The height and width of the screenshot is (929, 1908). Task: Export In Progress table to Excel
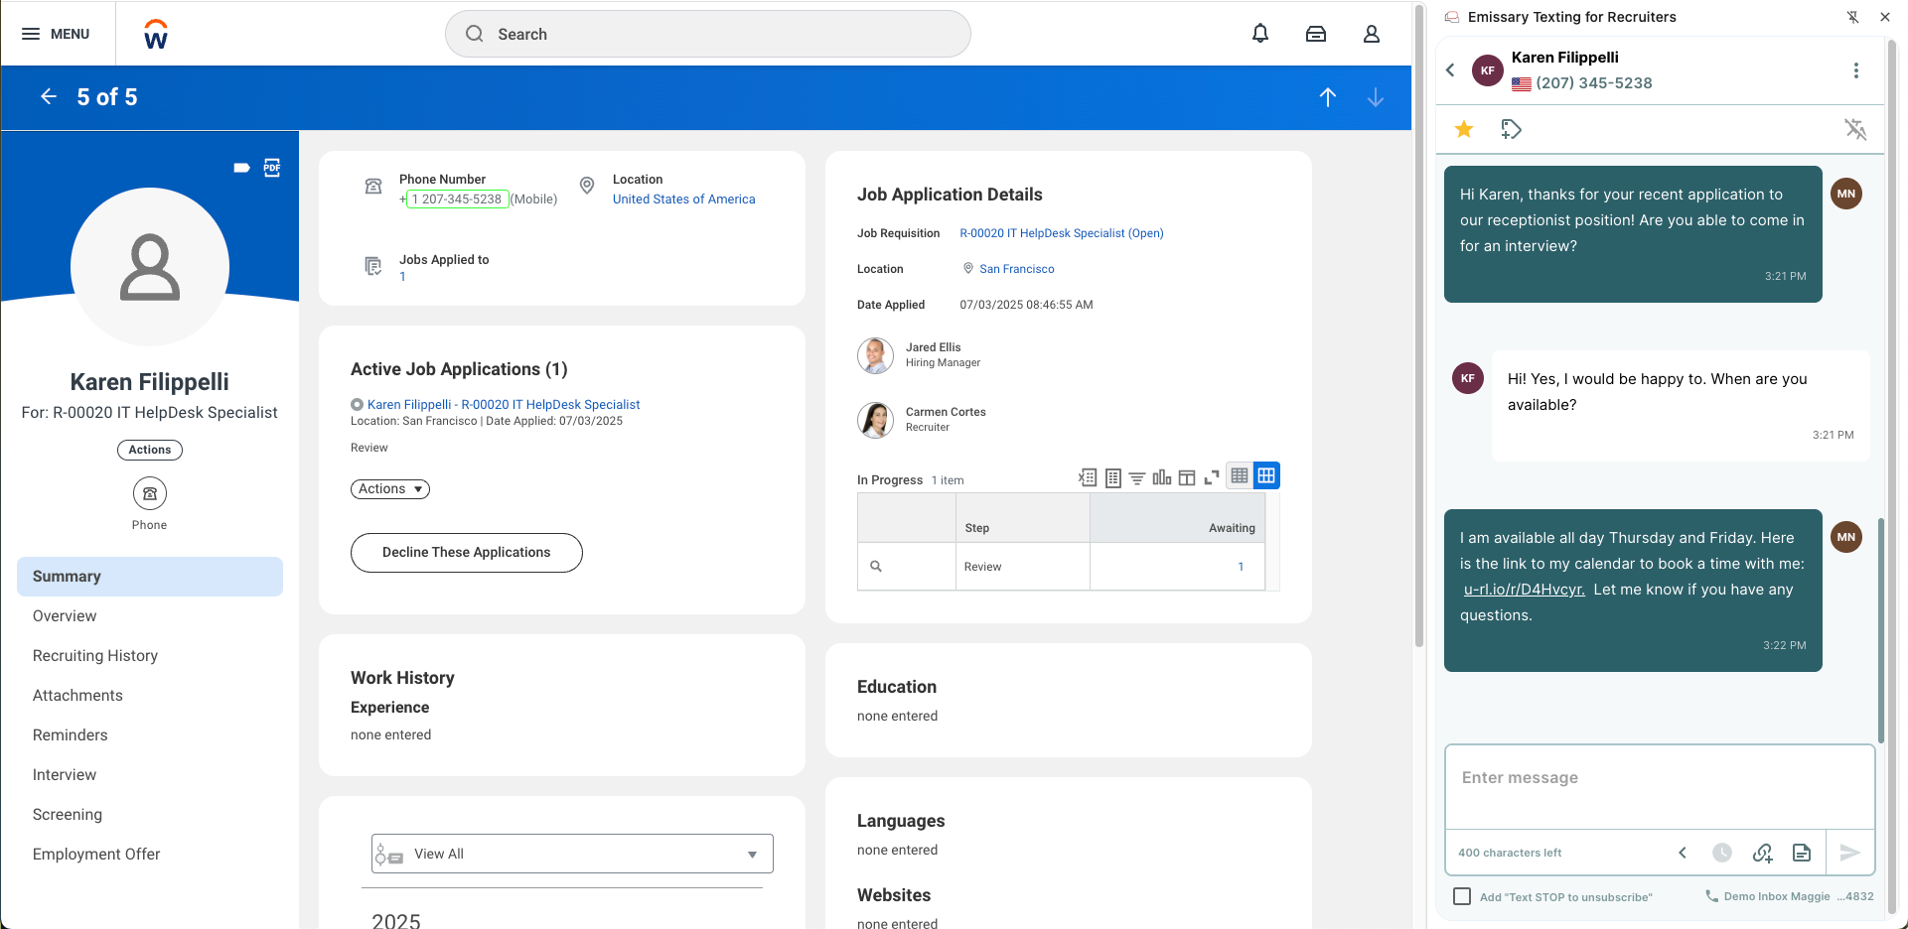(x=1088, y=478)
